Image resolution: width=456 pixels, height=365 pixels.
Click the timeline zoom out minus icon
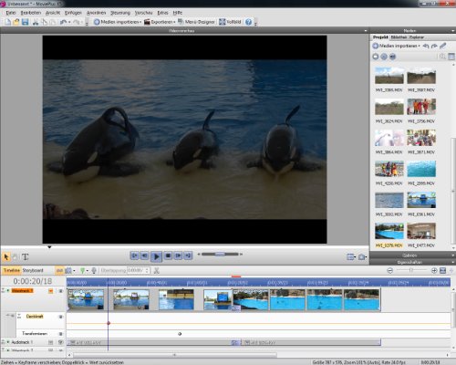390,270
